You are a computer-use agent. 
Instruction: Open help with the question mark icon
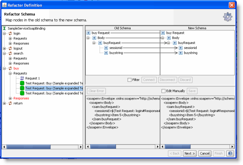pyautogui.click(x=230, y=153)
